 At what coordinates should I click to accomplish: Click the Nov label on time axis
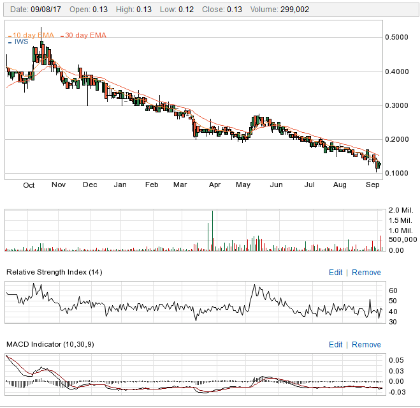59,185
